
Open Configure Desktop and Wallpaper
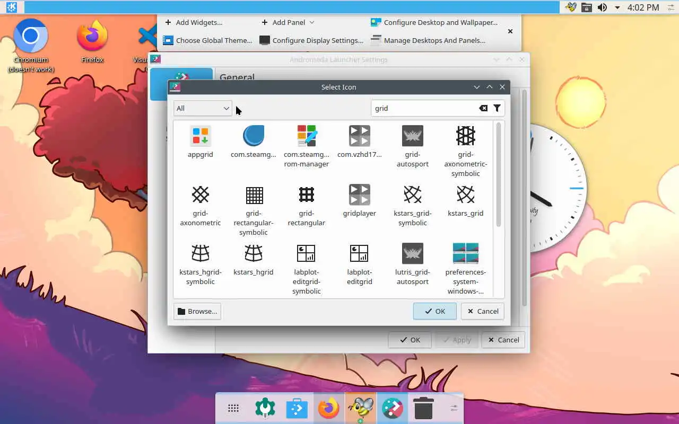coord(434,22)
